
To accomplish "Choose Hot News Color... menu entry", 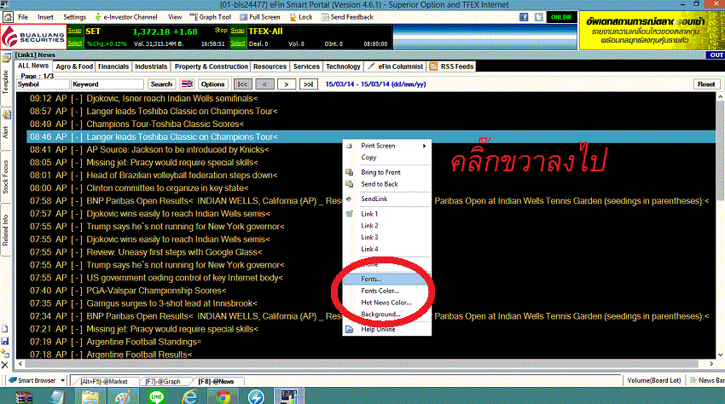I will pos(386,303).
